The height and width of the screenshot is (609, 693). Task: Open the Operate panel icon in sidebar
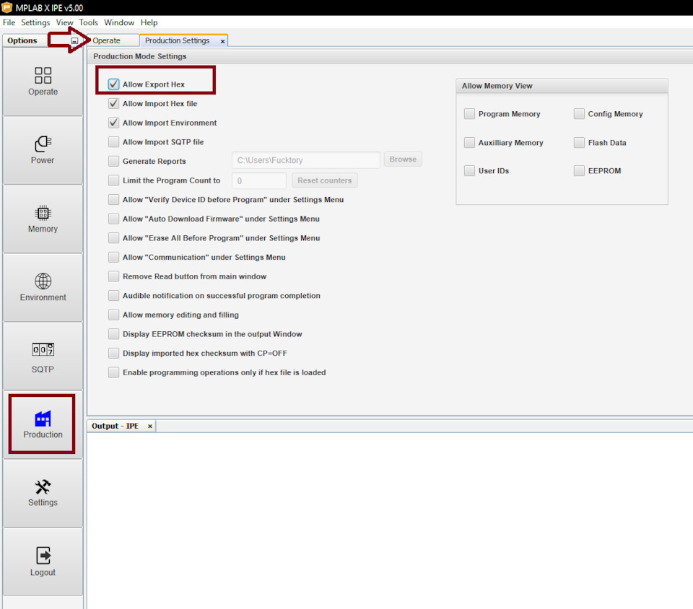click(43, 76)
